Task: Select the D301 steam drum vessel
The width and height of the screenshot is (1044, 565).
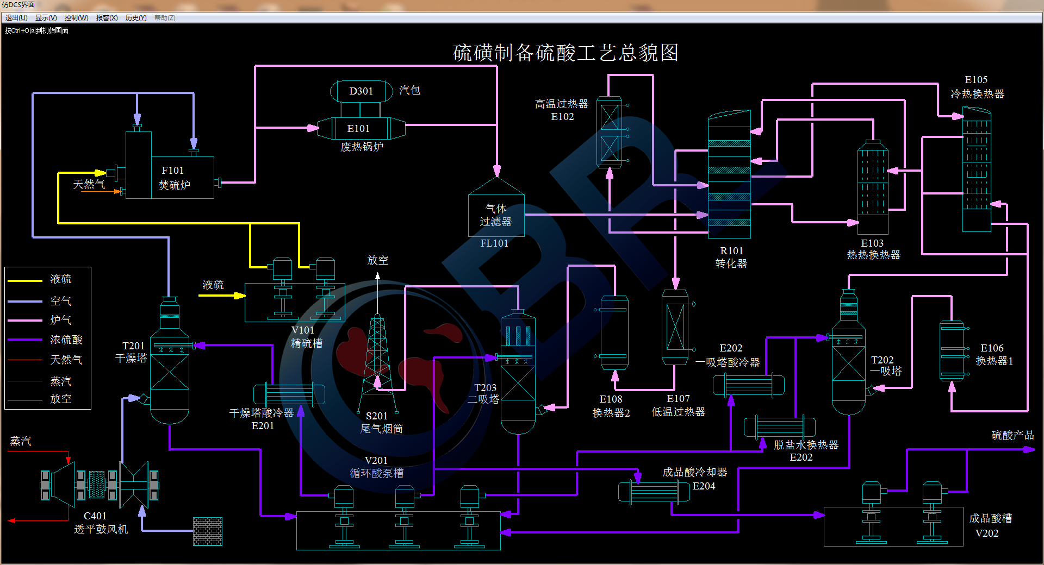Action: (361, 91)
